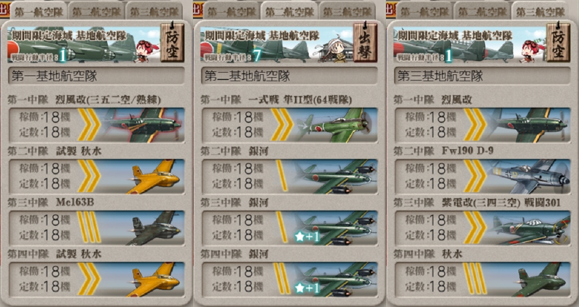Click the 第一基地航空隊 name field
The width and height of the screenshot is (579, 307).
pyautogui.click(x=96, y=76)
